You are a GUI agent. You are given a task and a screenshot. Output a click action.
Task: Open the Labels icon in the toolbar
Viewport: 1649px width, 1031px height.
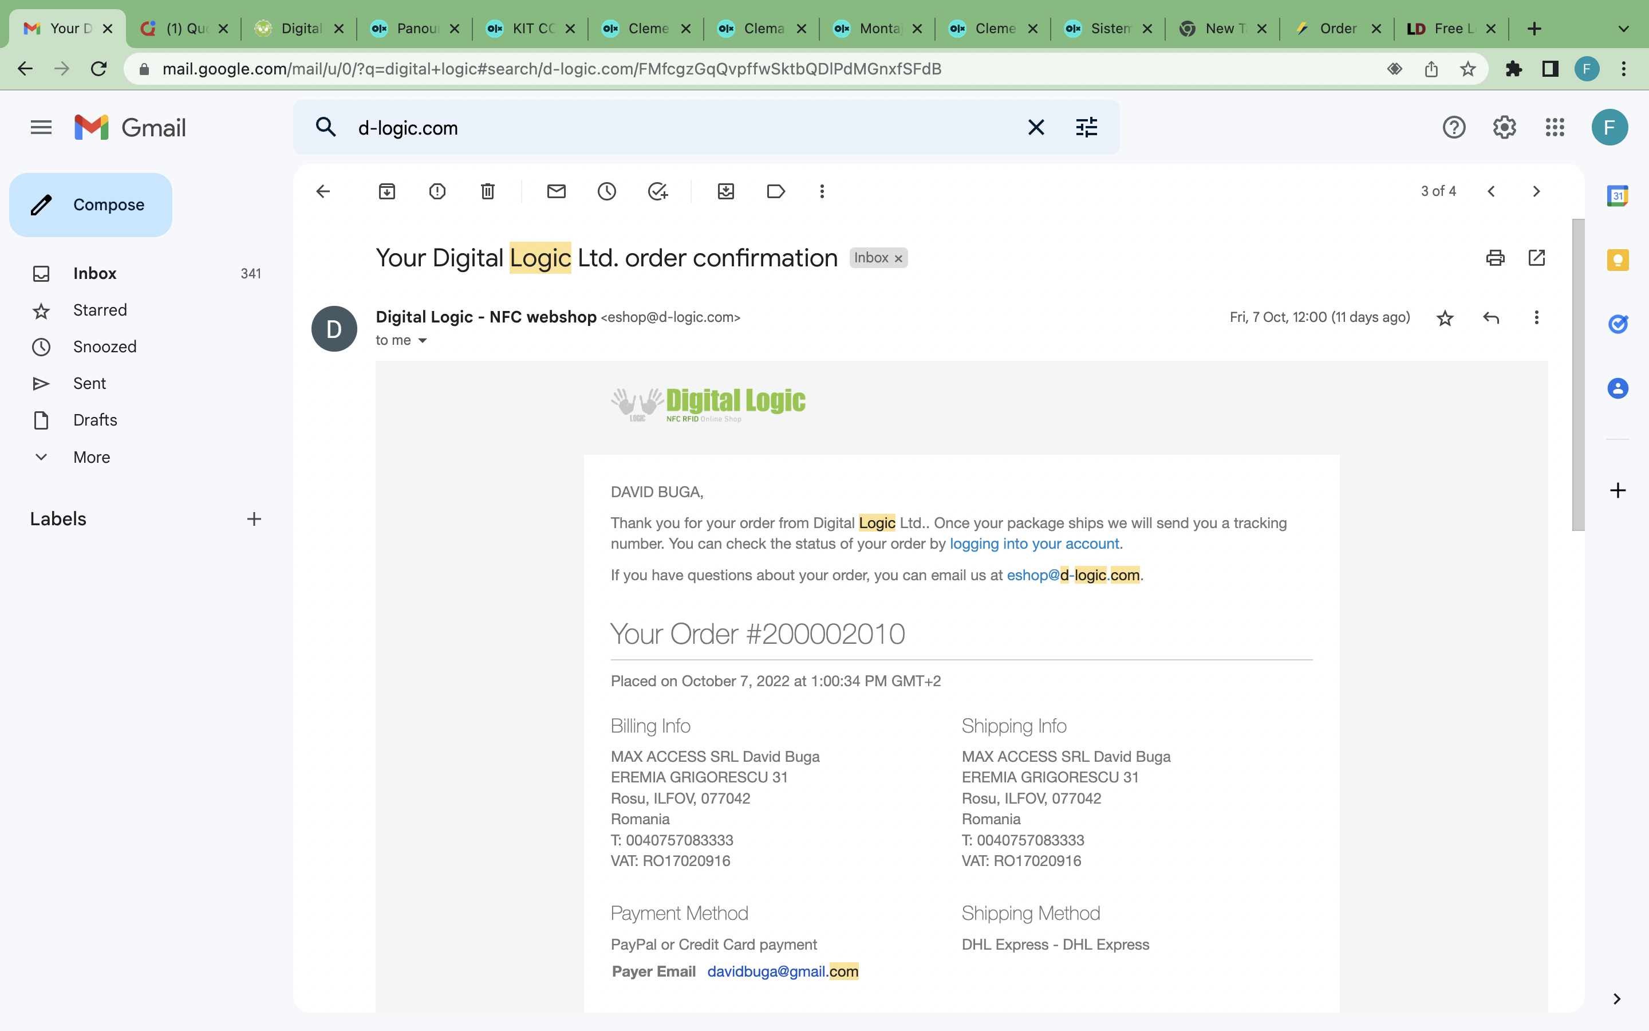click(776, 192)
